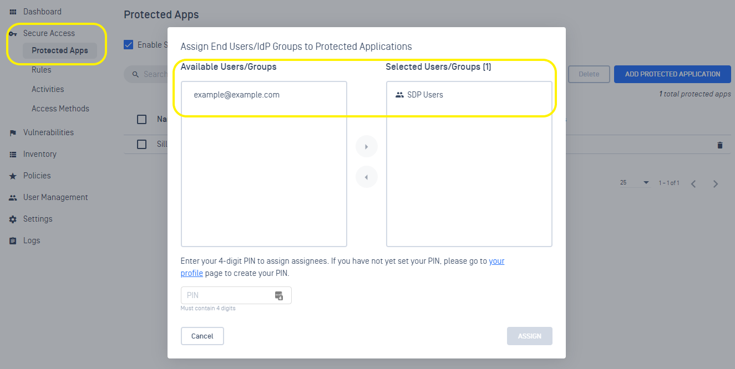Image resolution: width=735 pixels, height=369 pixels.
Task: Check the select-all header checkbox
Action: point(142,119)
